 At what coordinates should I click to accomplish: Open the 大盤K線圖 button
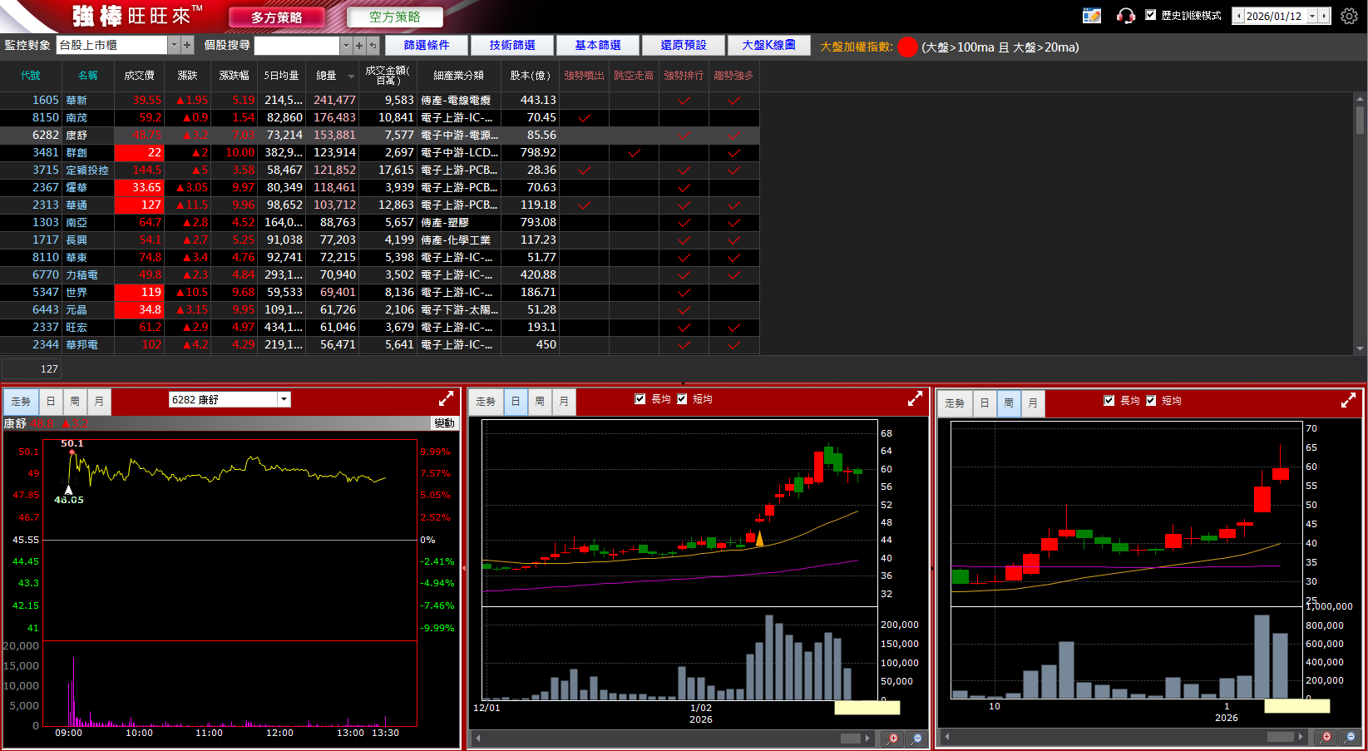(768, 45)
